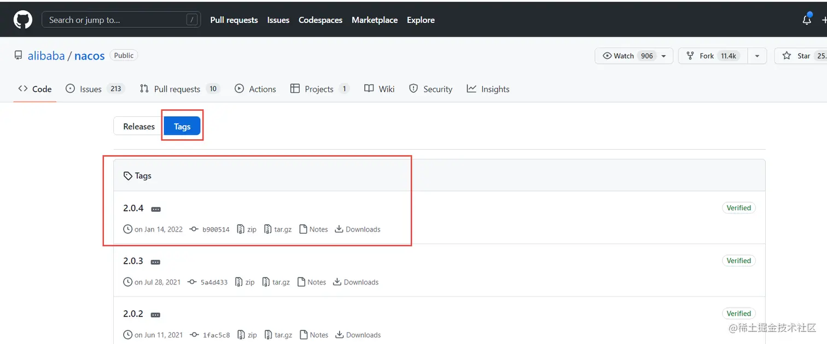View Notes for tag 2.0.3
Viewport: 827px width, 344px height.
click(312, 282)
